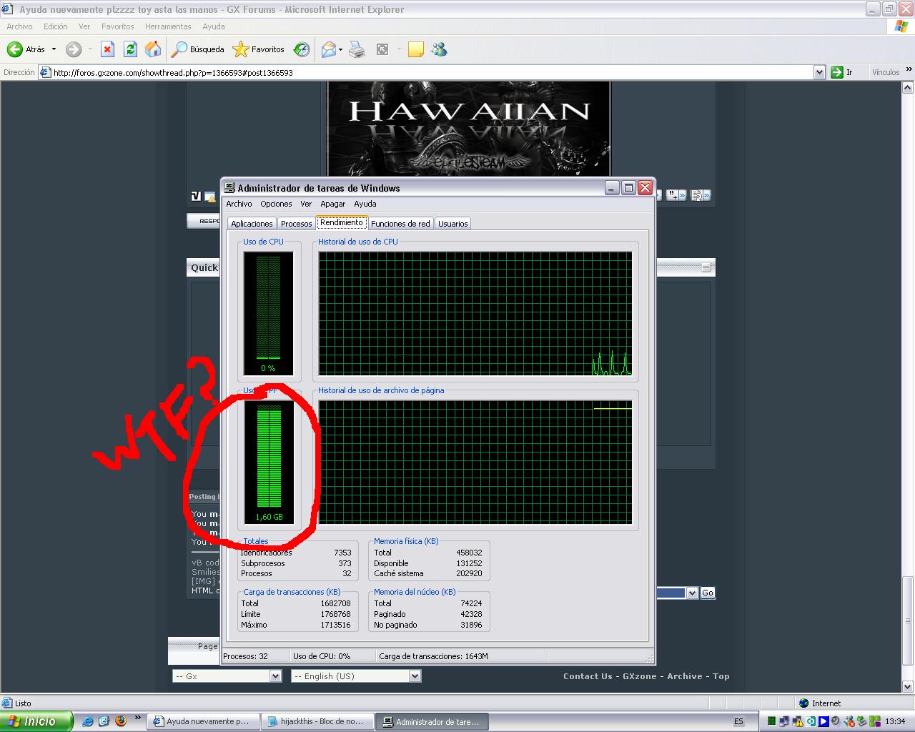Image resolution: width=915 pixels, height=732 pixels.
Task: Select the Rendimiento tab
Action: coord(342,222)
